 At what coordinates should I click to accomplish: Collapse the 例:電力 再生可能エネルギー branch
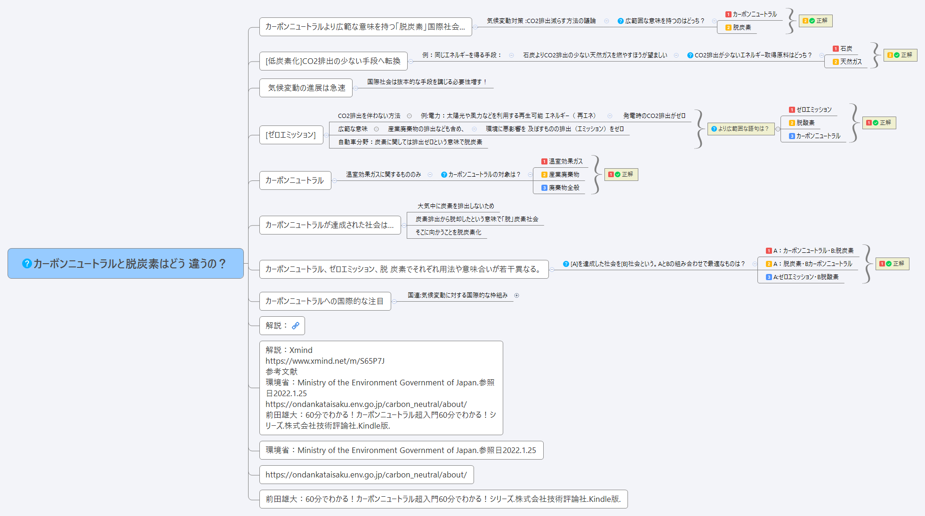pyautogui.click(x=610, y=115)
